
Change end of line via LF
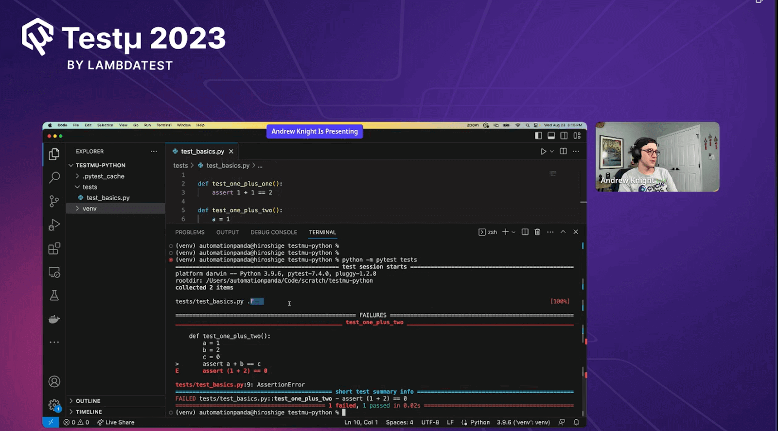click(450, 422)
